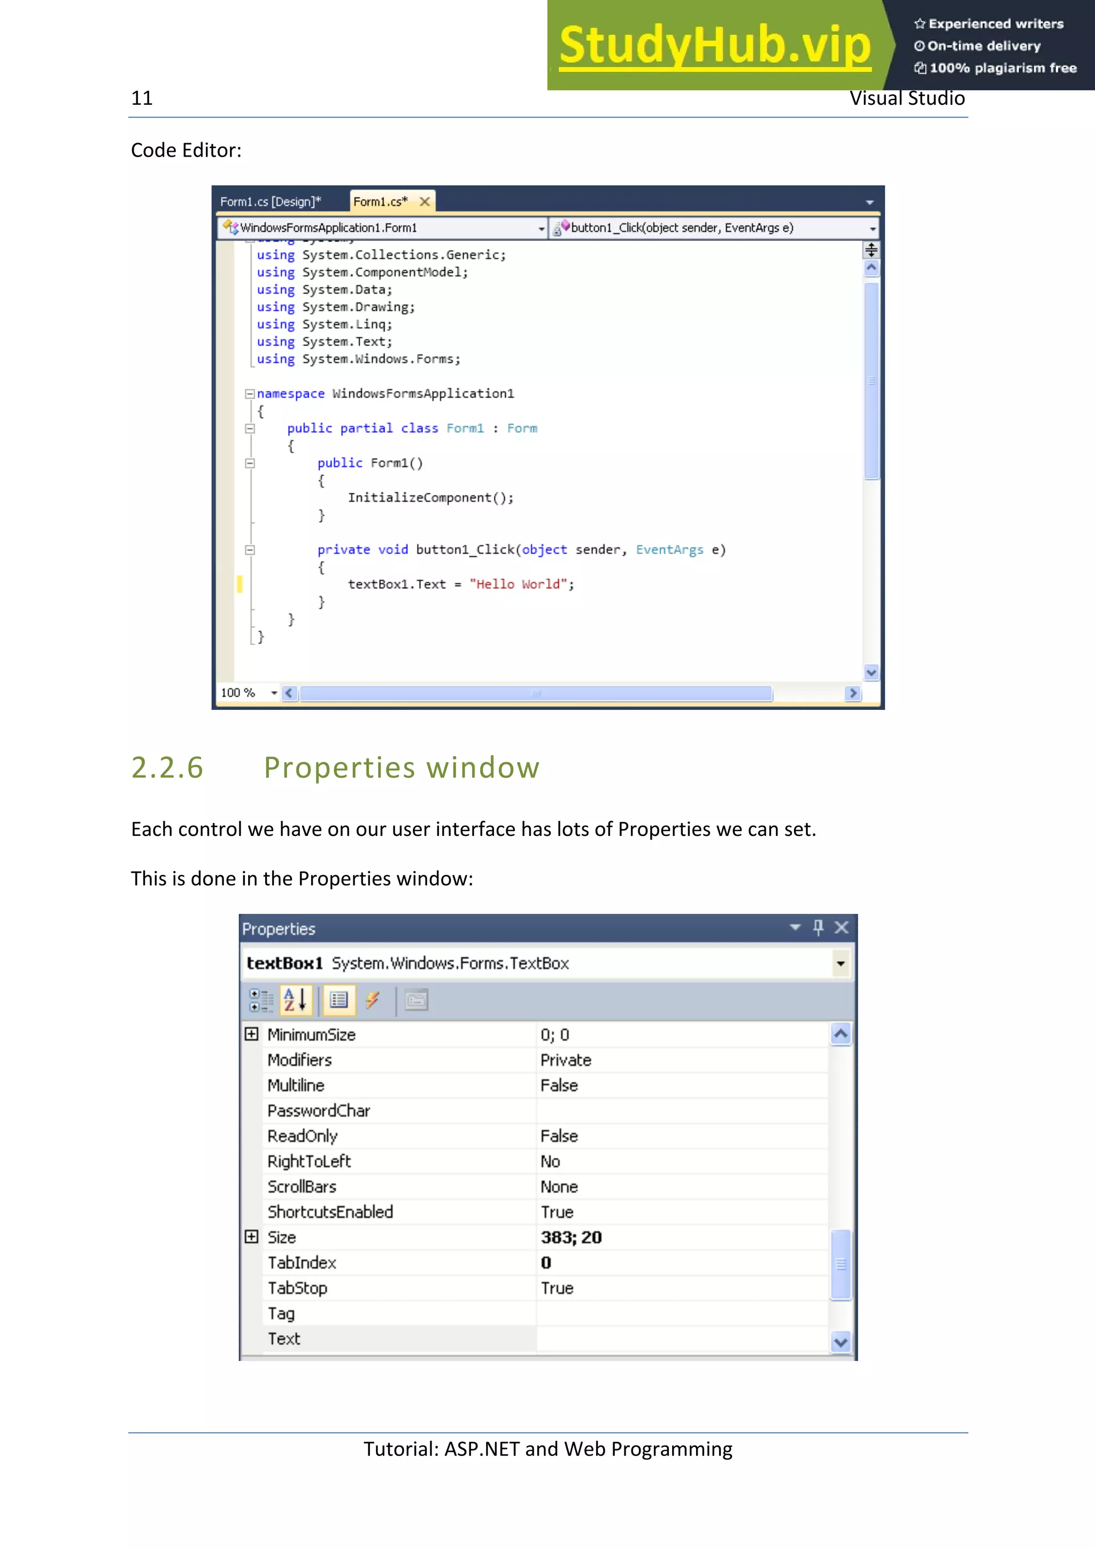Click the using System.Linq; line

(x=324, y=324)
